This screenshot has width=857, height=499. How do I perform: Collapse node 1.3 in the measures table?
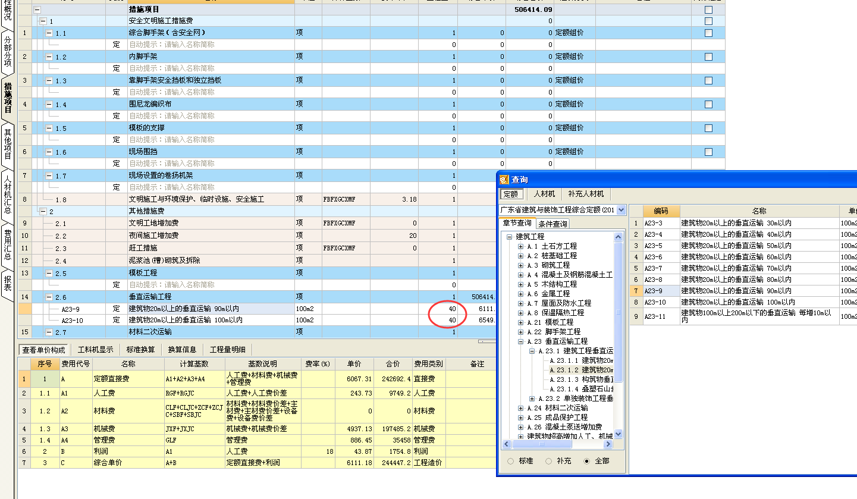click(x=49, y=81)
